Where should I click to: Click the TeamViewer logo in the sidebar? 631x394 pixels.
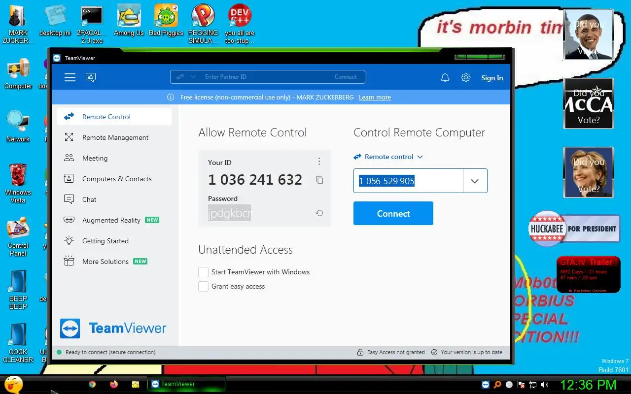click(x=113, y=328)
